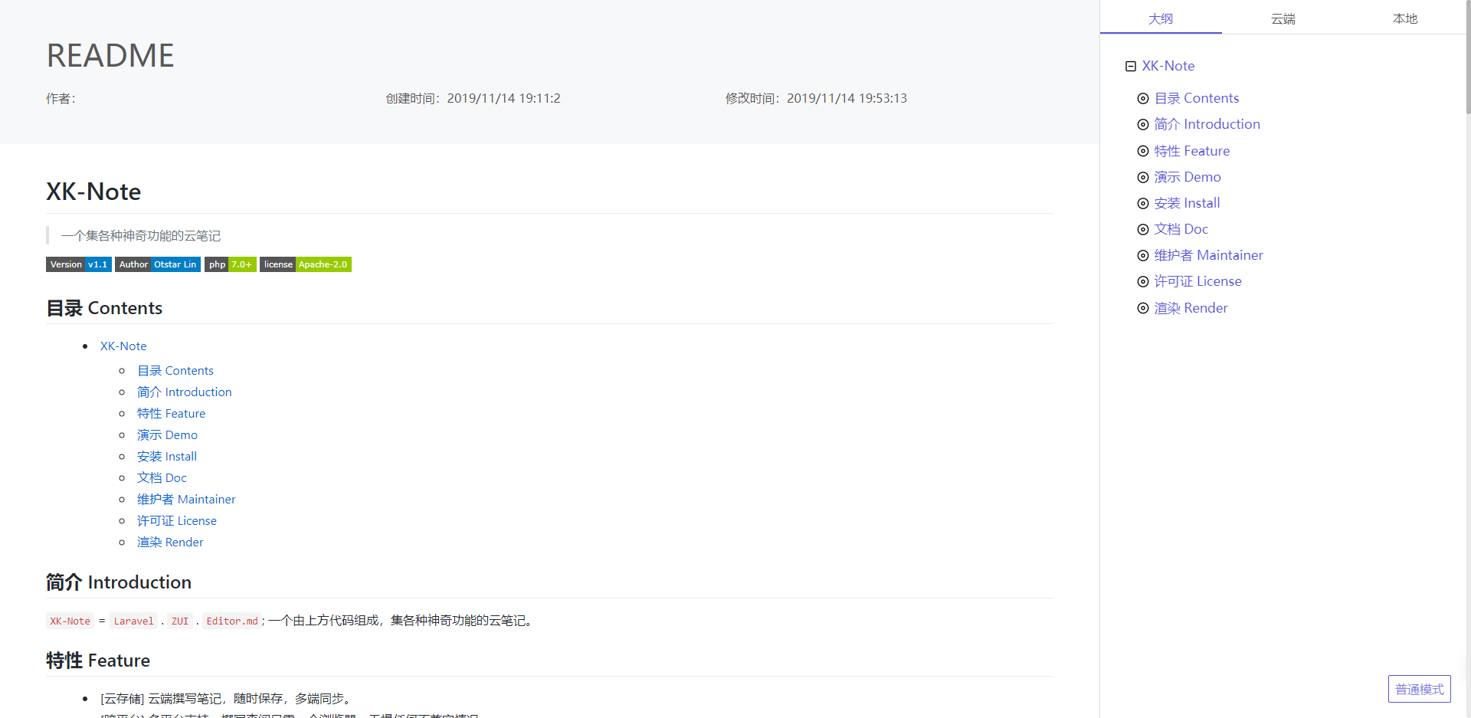Open the XK-Note link in the contents list
The height and width of the screenshot is (718, 1471).
[x=123, y=346]
